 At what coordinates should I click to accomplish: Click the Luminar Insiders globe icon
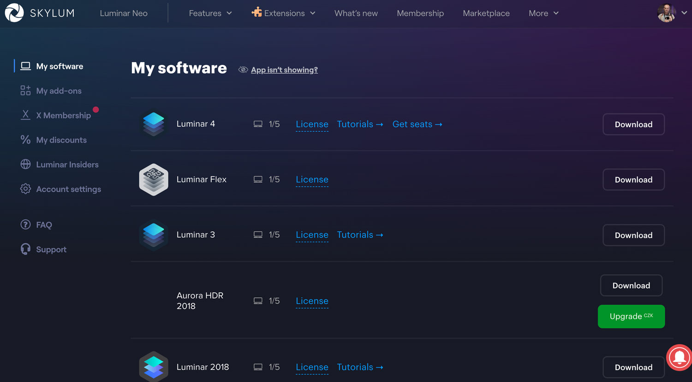pyautogui.click(x=25, y=165)
